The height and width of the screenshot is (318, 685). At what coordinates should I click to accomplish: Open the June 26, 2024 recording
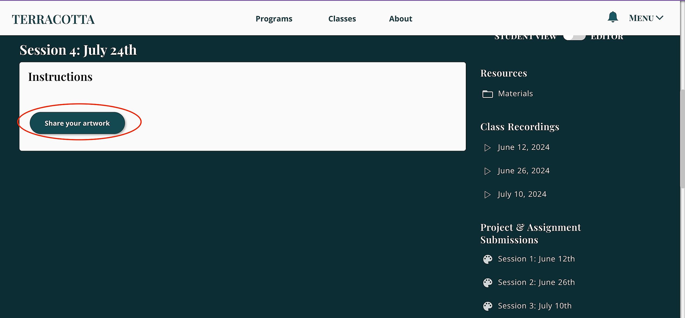coord(524,171)
